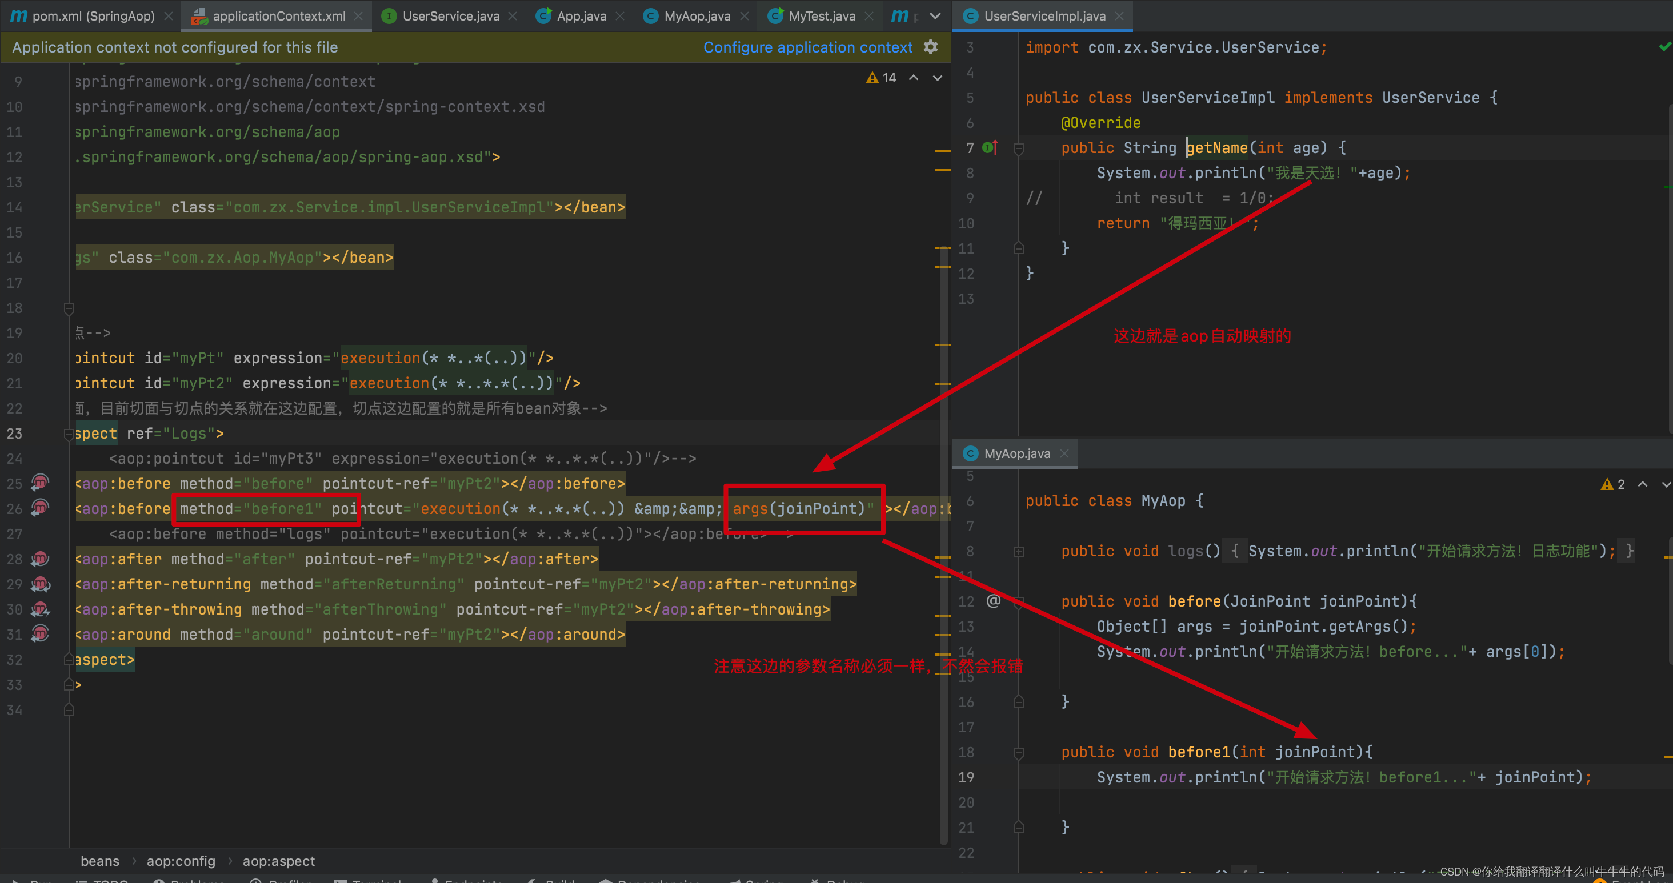This screenshot has width=1673, height=883.
Task: Expand the folded logs method on line 8
Action: click(1018, 551)
